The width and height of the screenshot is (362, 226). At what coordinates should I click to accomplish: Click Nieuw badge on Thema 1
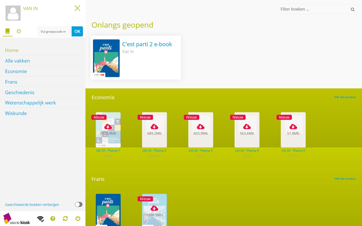99,117
